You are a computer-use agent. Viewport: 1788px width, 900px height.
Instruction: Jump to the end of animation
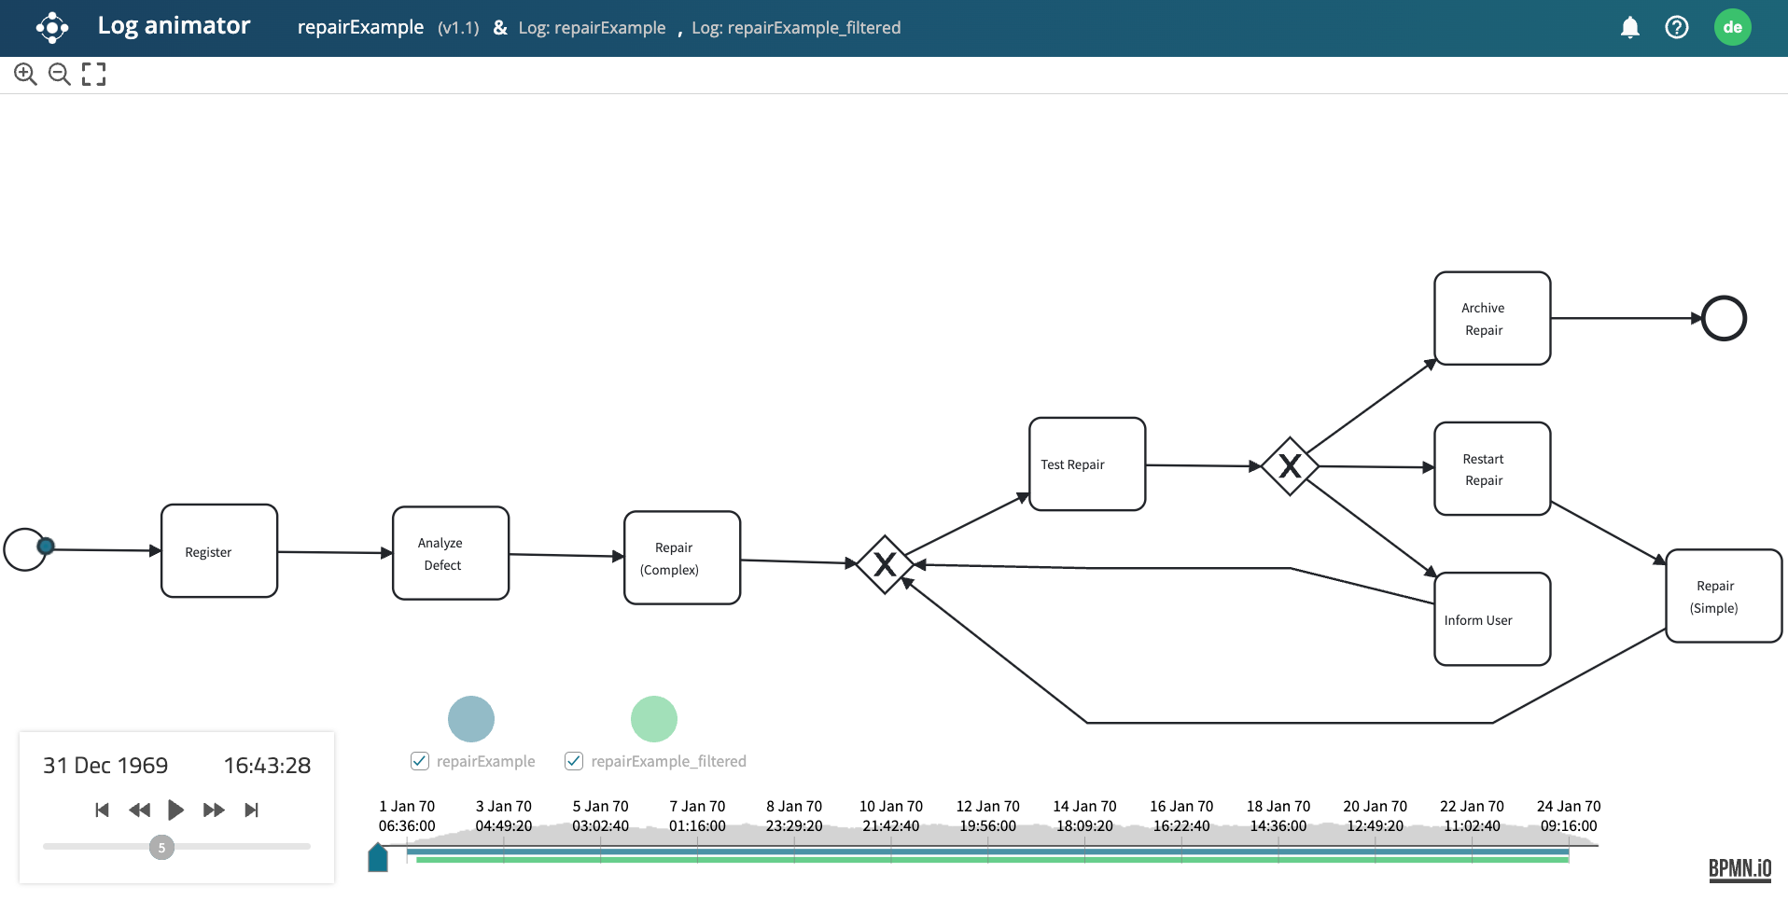click(251, 810)
